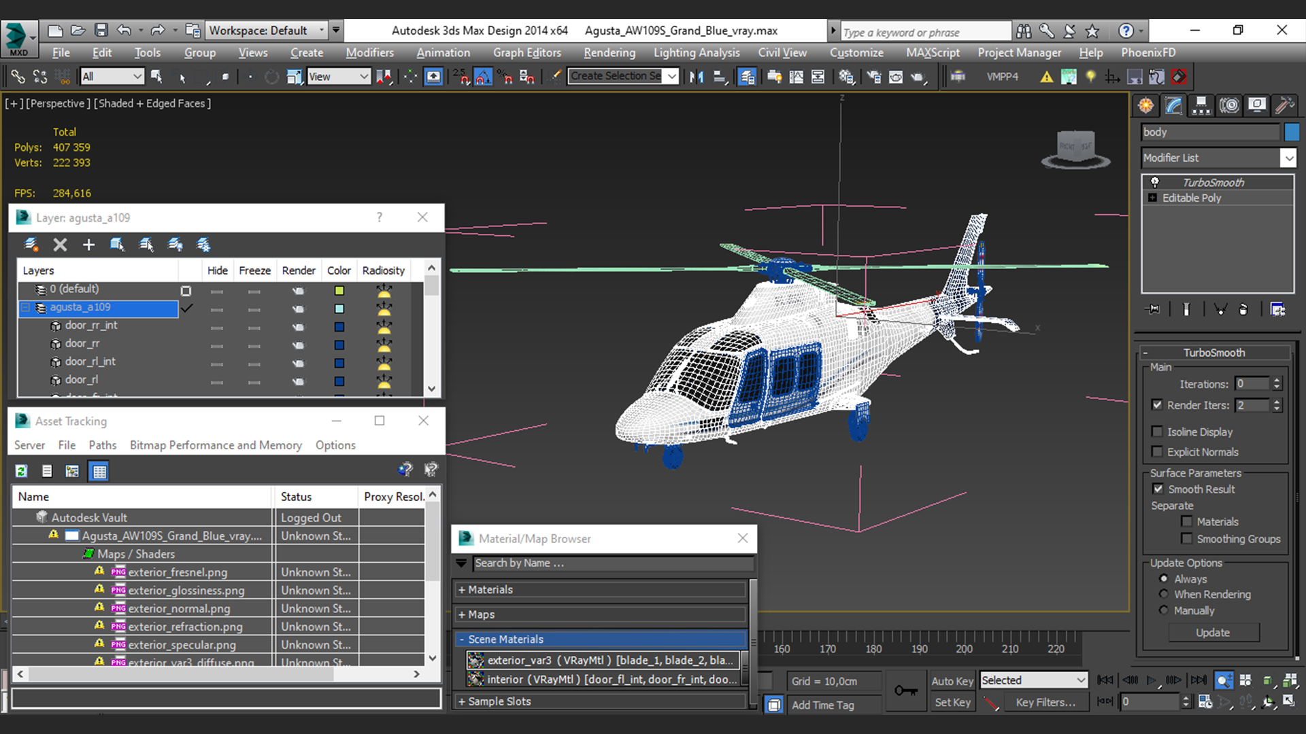Click the body object color swatch
The image size is (1306, 734).
(1292, 132)
